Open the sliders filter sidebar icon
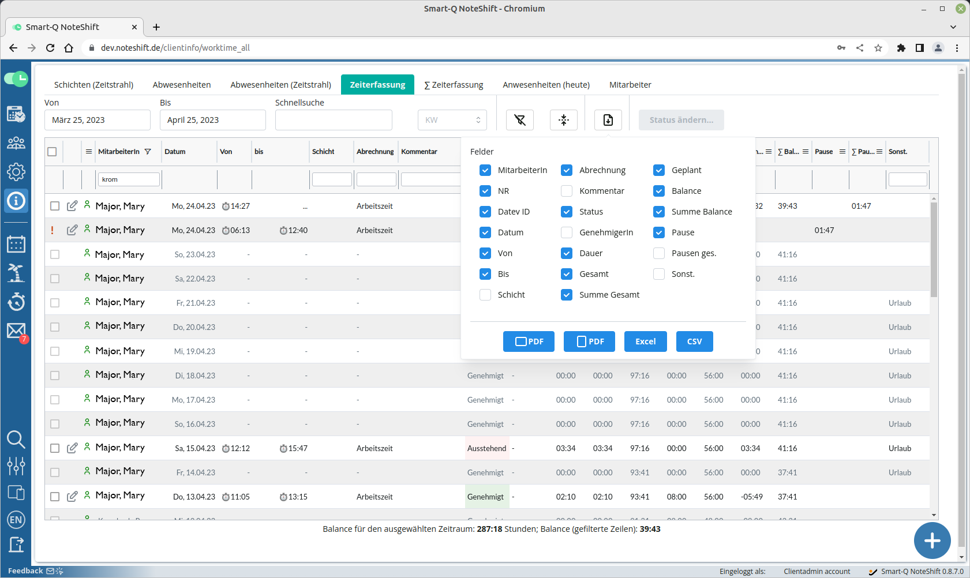 coord(16,466)
